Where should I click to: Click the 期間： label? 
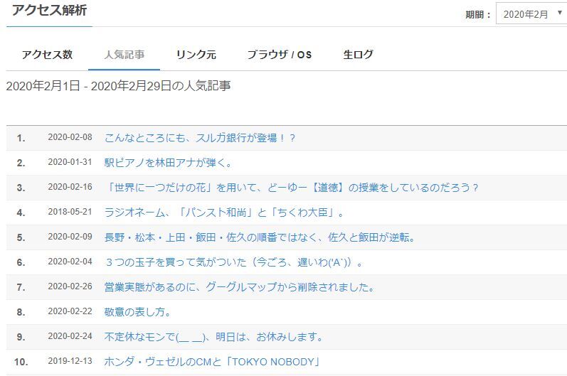[478, 14]
